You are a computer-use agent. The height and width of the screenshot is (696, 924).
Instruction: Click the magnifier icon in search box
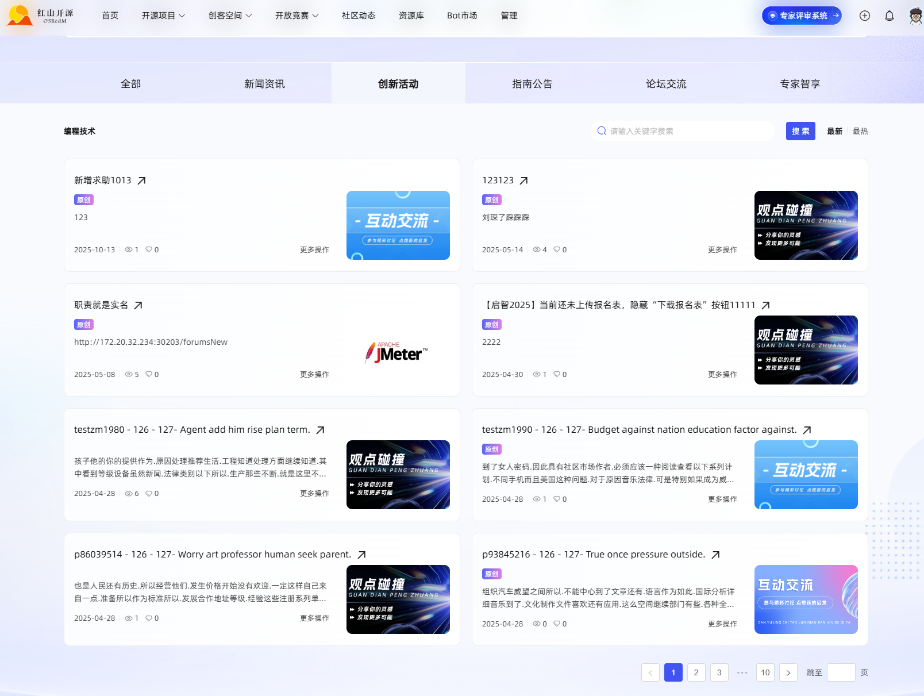(x=602, y=131)
